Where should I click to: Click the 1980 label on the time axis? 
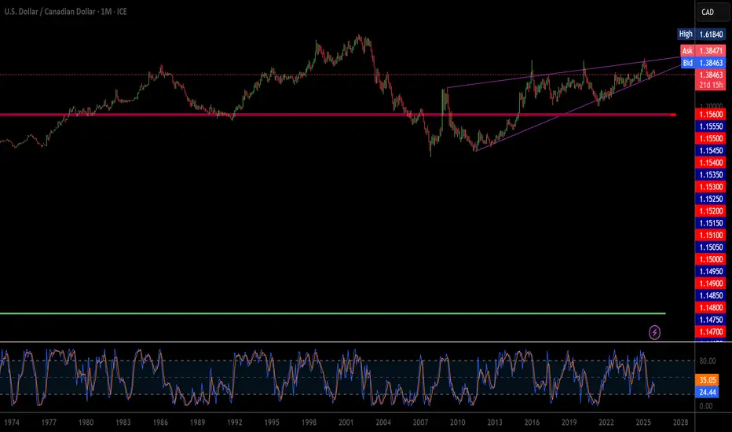tap(86, 423)
